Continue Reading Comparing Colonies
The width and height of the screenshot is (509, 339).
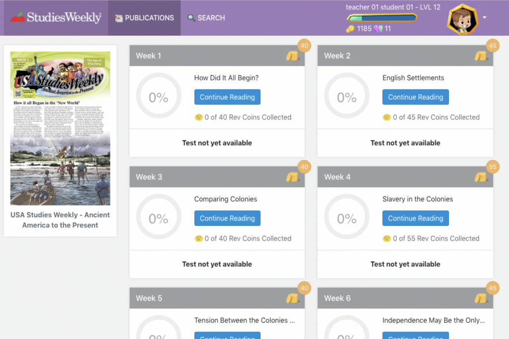[227, 218]
